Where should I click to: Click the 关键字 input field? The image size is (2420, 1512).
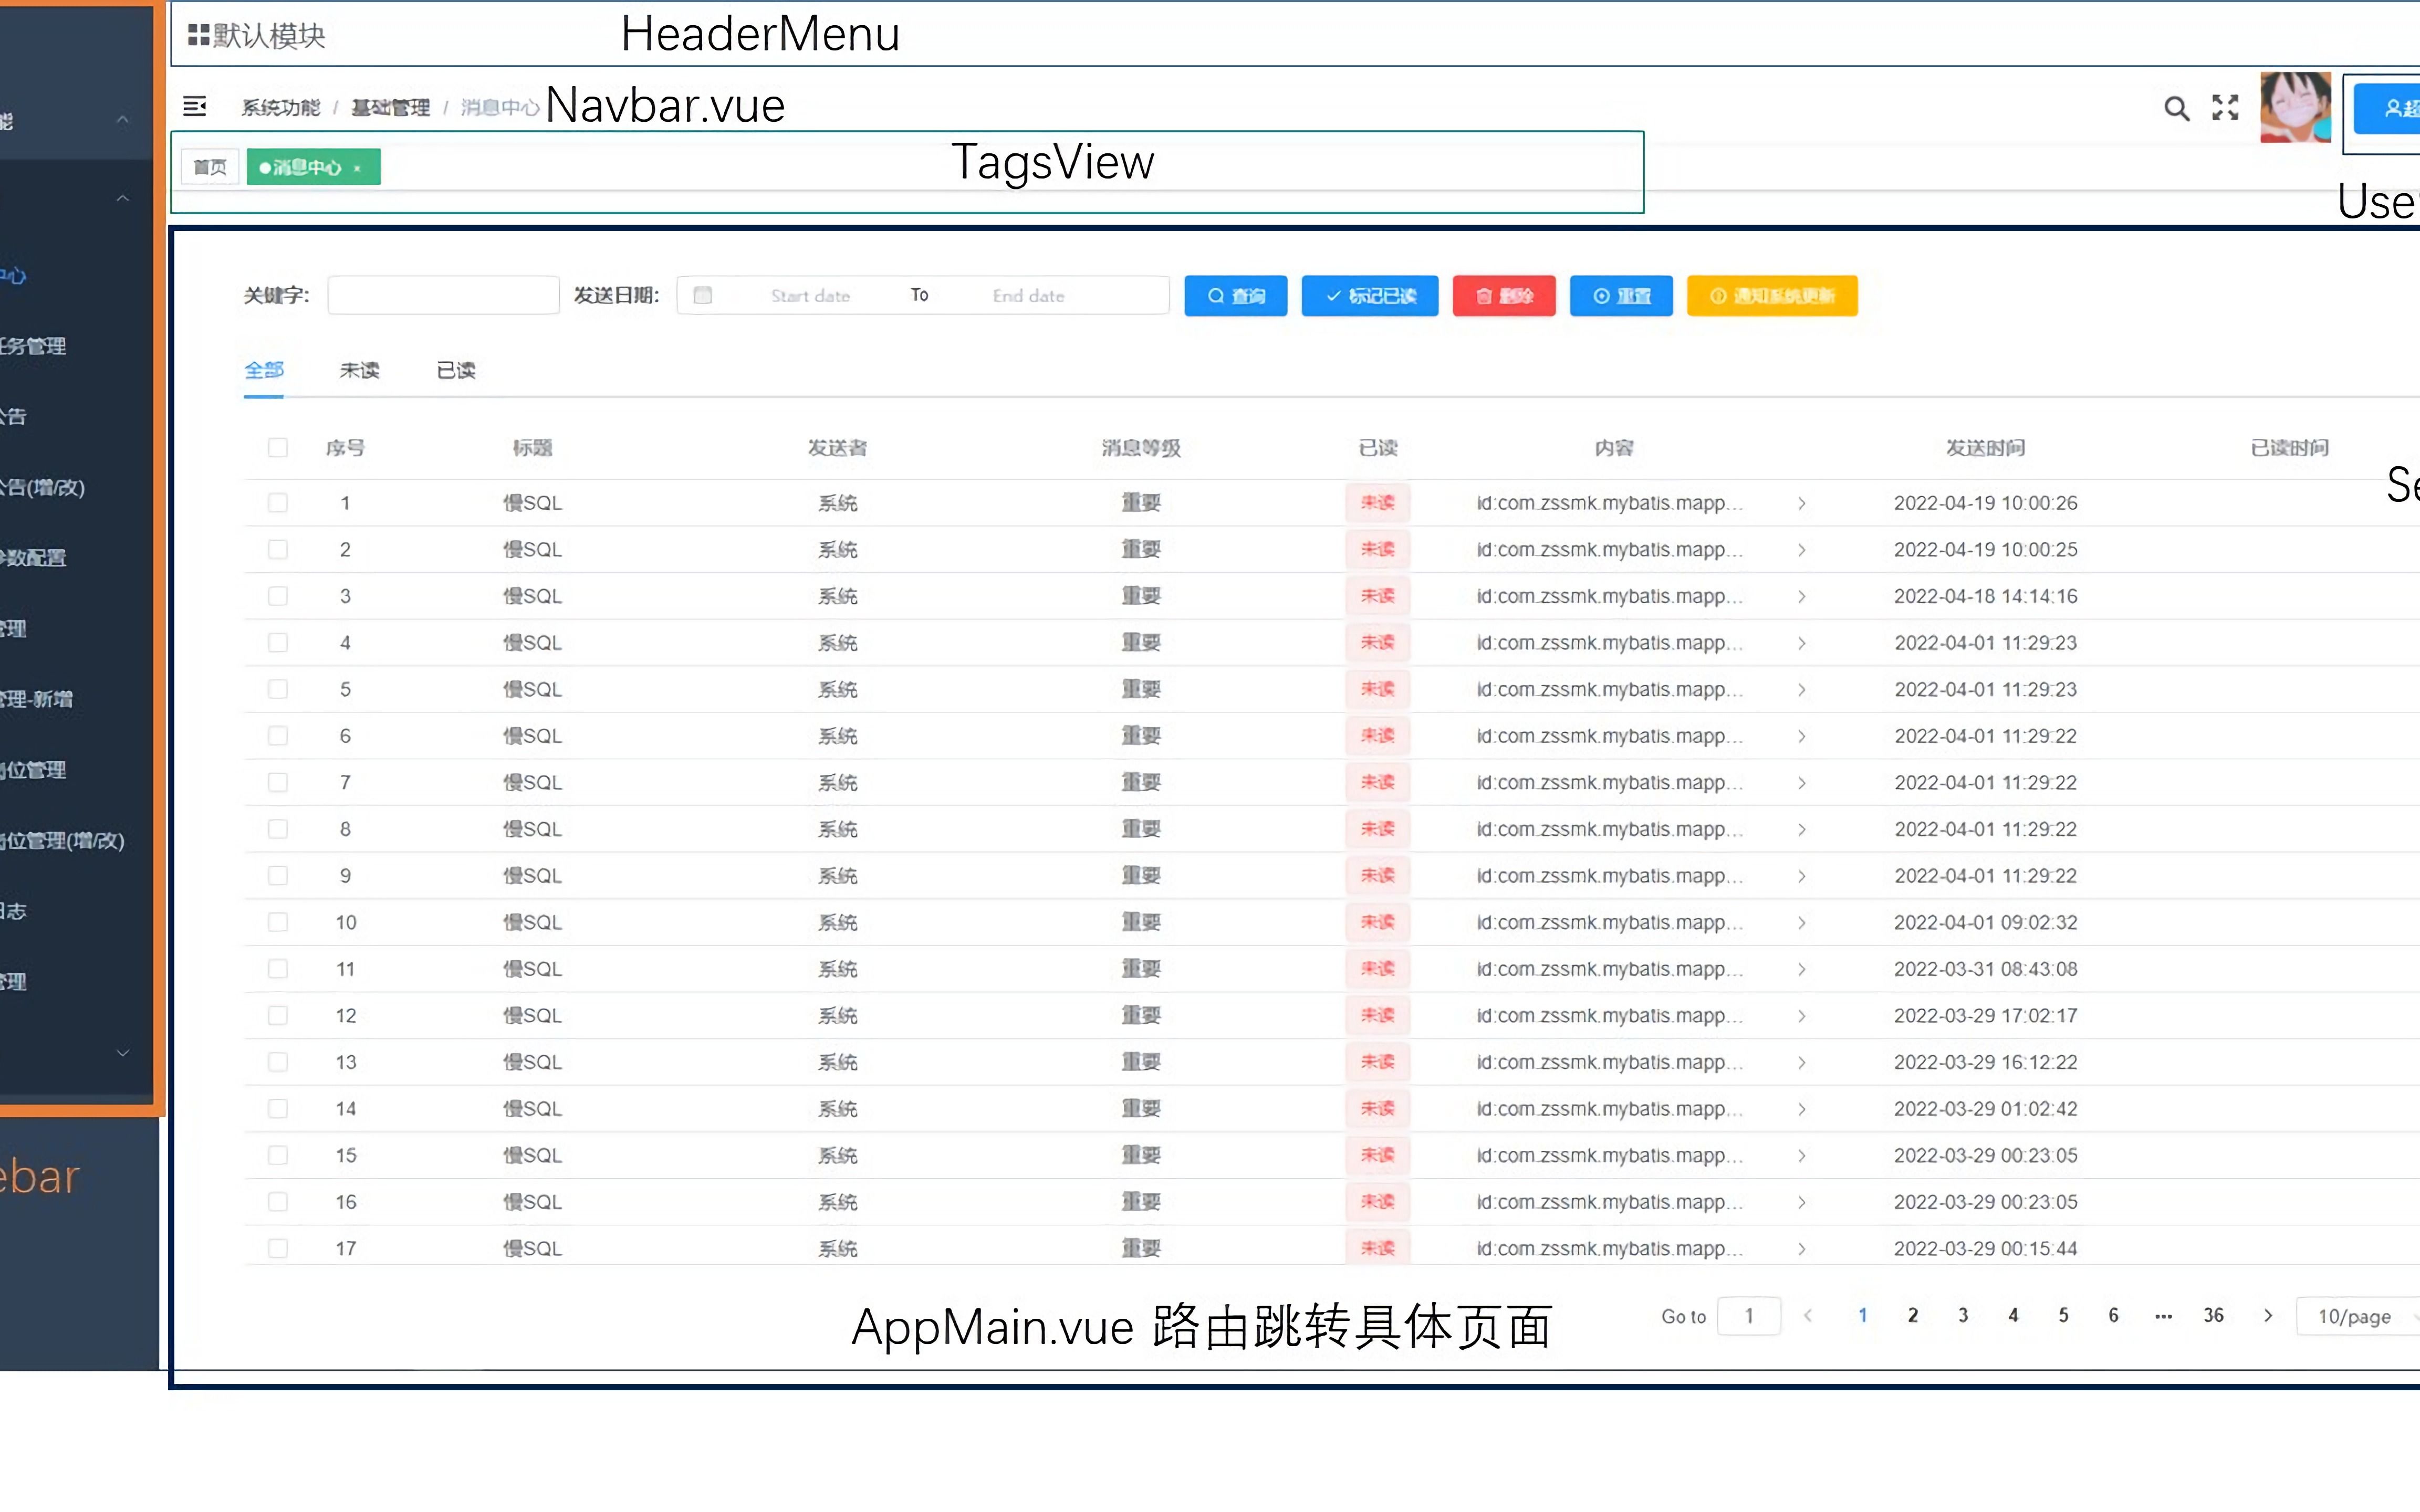(x=443, y=295)
